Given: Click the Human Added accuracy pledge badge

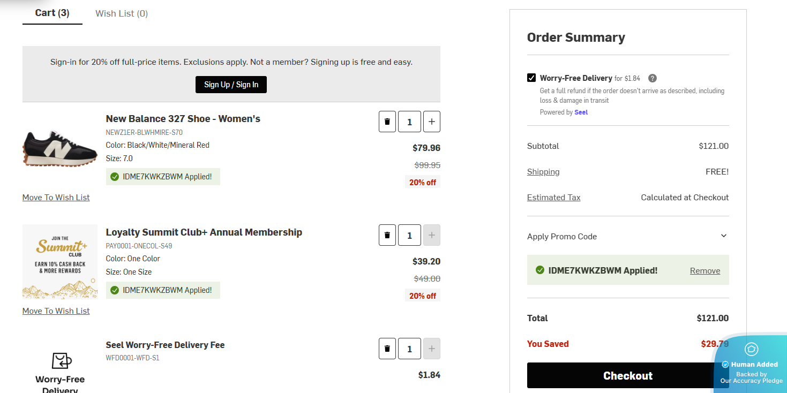Looking at the screenshot, I should [x=751, y=364].
